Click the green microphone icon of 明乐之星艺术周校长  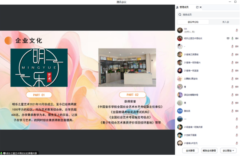(x=232, y=38)
